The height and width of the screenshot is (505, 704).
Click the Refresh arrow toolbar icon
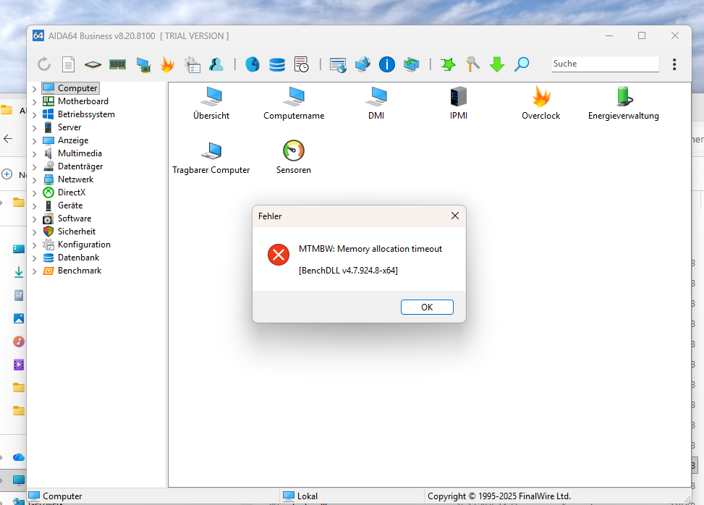click(x=44, y=64)
